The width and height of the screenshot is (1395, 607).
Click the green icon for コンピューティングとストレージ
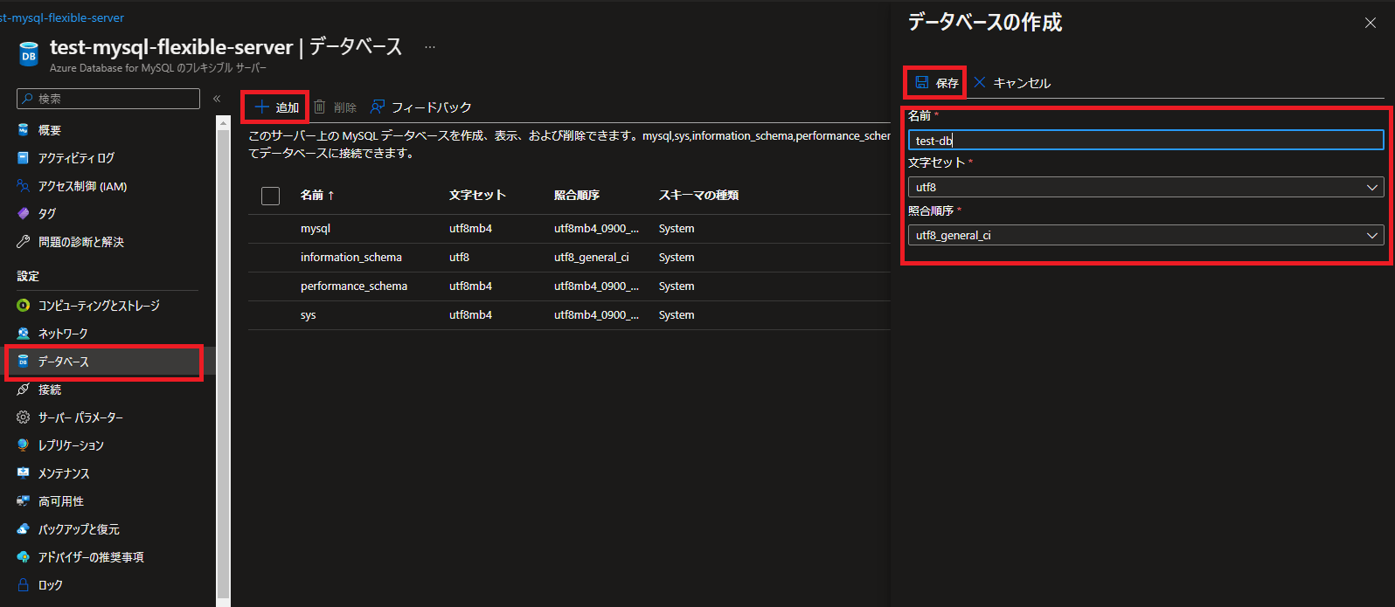pyautogui.click(x=24, y=306)
